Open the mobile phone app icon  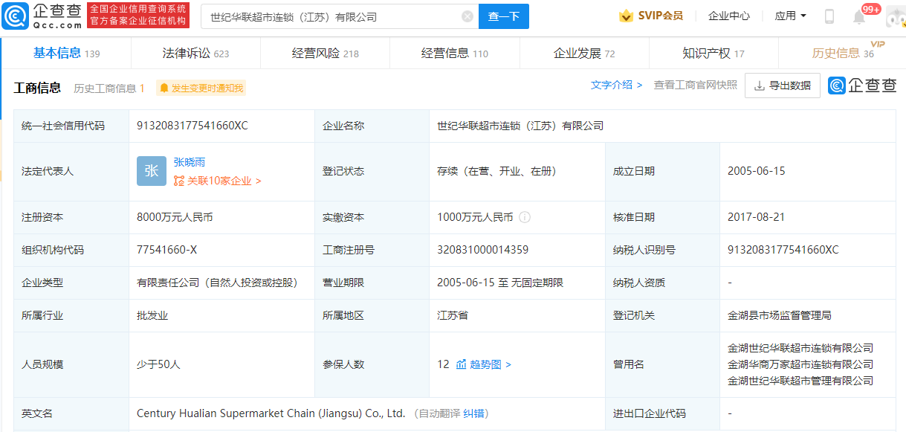click(x=829, y=16)
